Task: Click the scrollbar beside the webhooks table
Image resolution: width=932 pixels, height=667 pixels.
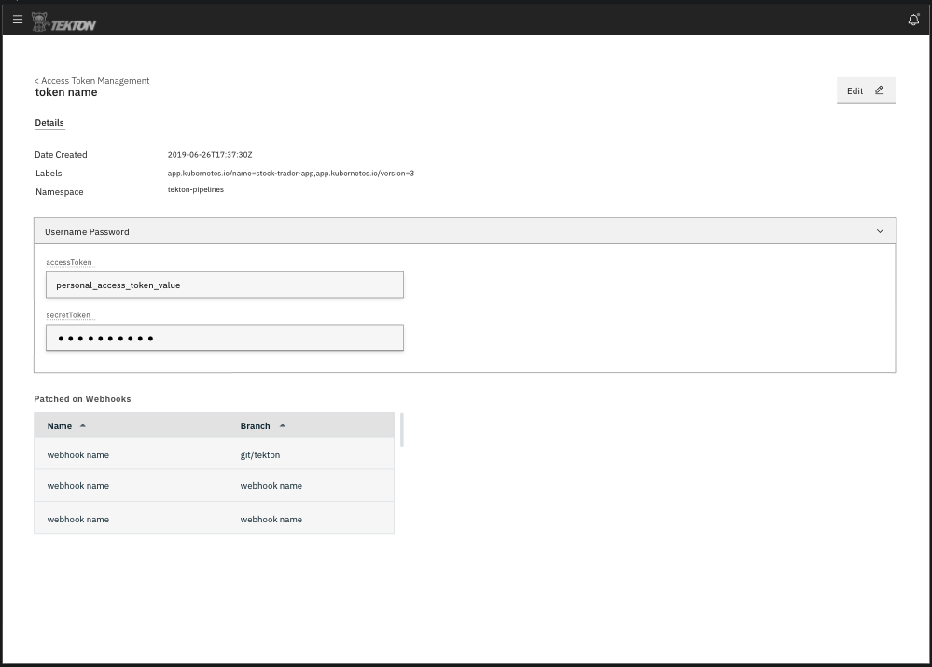Action: click(402, 429)
